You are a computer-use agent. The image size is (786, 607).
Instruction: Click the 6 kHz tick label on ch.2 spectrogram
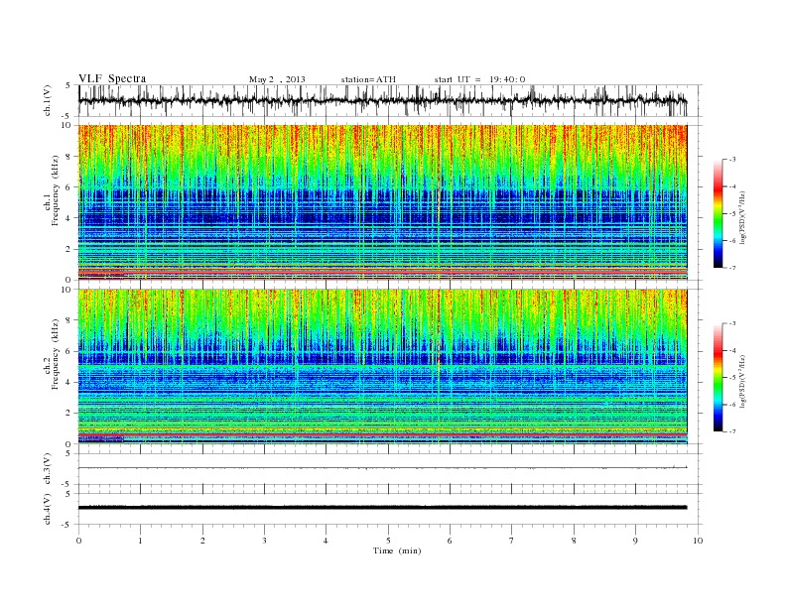(x=68, y=351)
